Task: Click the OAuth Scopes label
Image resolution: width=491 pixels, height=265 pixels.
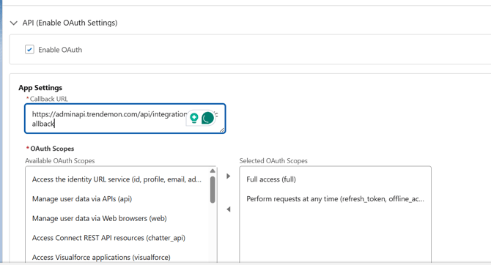Action: (52, 149)
